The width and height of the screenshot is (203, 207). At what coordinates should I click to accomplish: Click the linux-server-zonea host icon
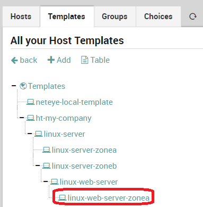(46, 150)
